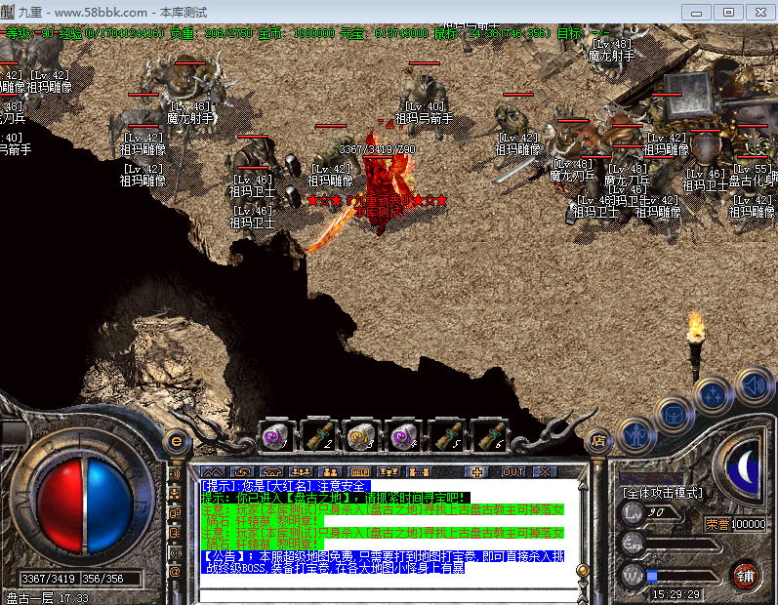Open the skills sparkle round icon
The image size is (778, 605).
[713, 395]
